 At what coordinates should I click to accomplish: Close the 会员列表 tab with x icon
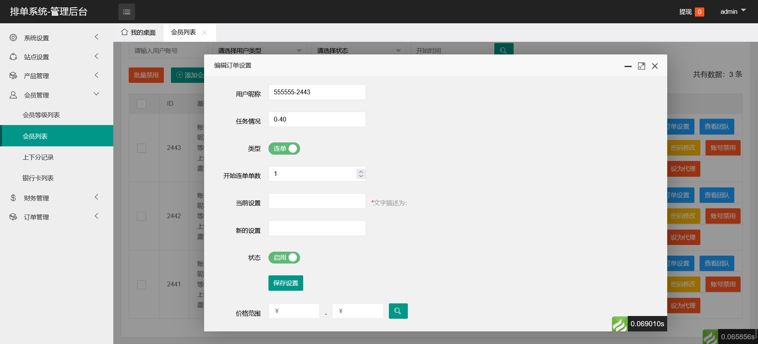tap(205, 32)
